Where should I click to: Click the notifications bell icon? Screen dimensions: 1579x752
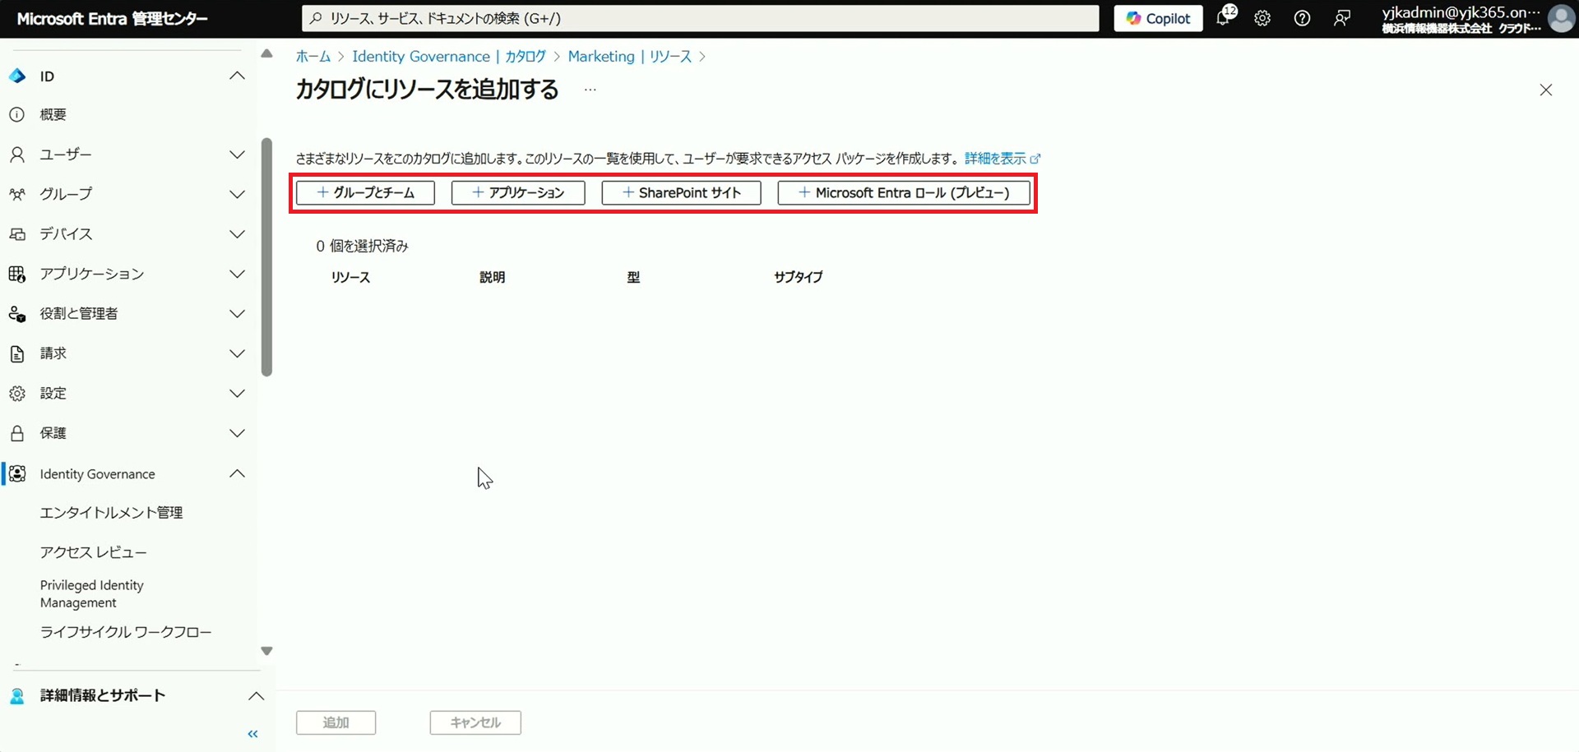tap(1224, 18)
